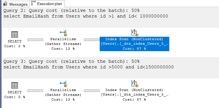Screen dimensions: 219x108
Task: Click 'Cost: 13 %' under Query 3 Parallelism
Action: [63, 100]
